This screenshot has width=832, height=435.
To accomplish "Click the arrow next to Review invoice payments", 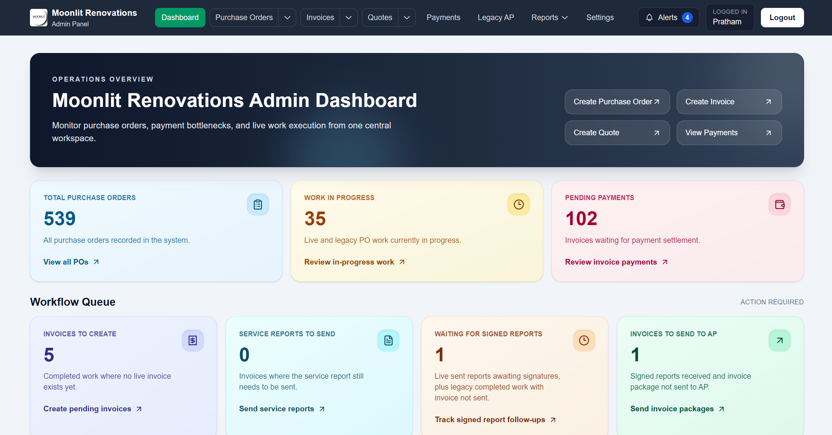I will [x=665, y=262].
